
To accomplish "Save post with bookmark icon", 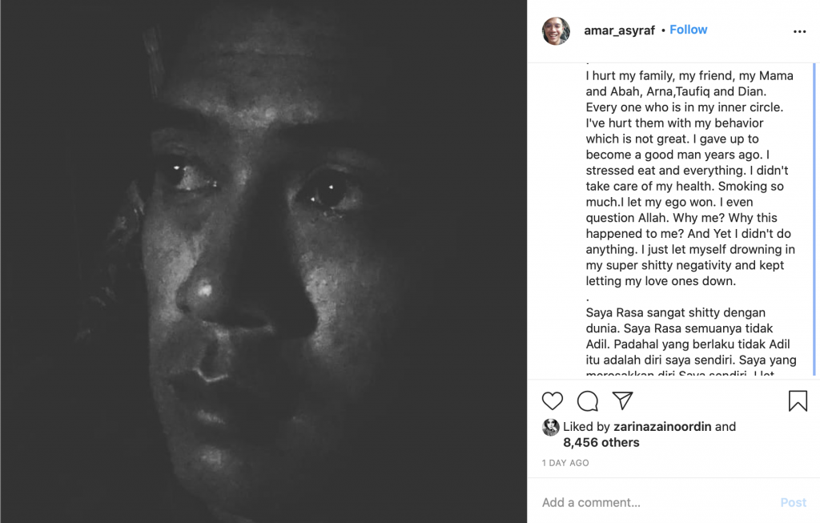I will tap(798, 401).
